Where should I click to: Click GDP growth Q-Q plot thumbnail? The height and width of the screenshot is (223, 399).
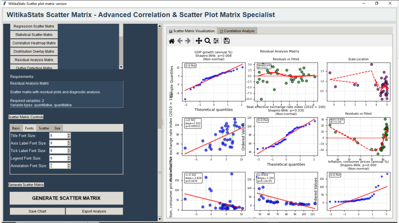(x=214, y=82)
